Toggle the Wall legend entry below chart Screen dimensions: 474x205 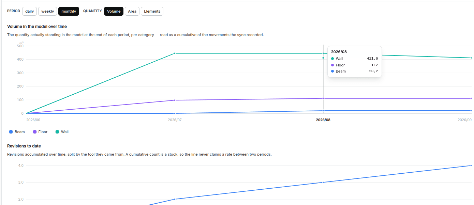(x=62, y=132)
